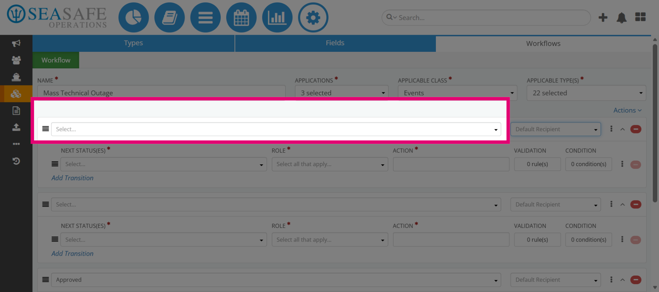Open the list menu icon in the top bar

click(205, 17)
